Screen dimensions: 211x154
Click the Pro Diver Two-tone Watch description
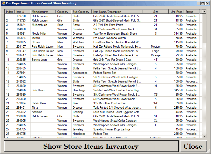pyautogui.click(x=109, y=38)
